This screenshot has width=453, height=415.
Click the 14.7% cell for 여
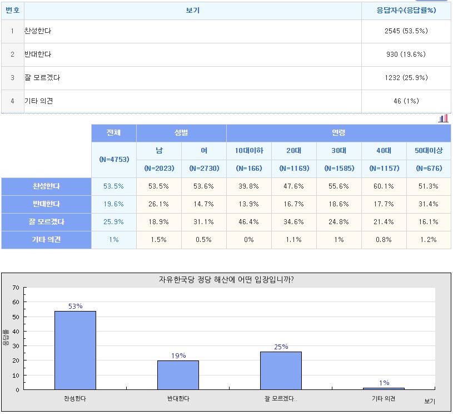(203, 204)
